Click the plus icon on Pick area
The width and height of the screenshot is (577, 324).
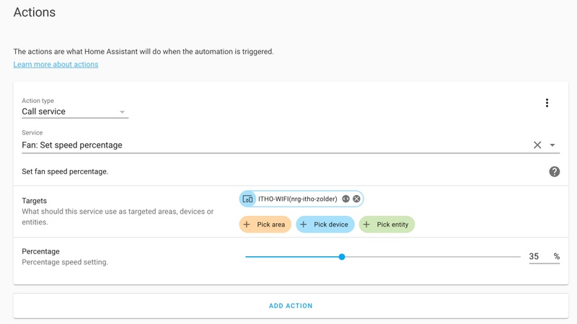tap(247, 225)
